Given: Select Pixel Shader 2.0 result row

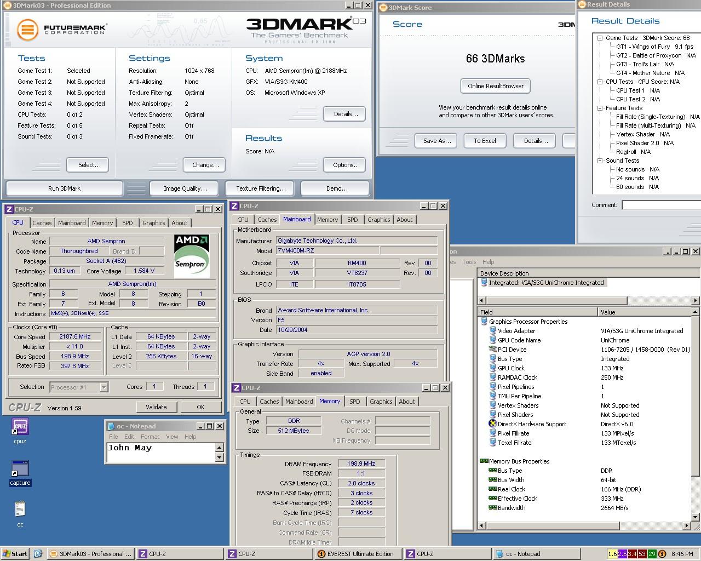Looking at the screenshot, I should pos(645,143).
